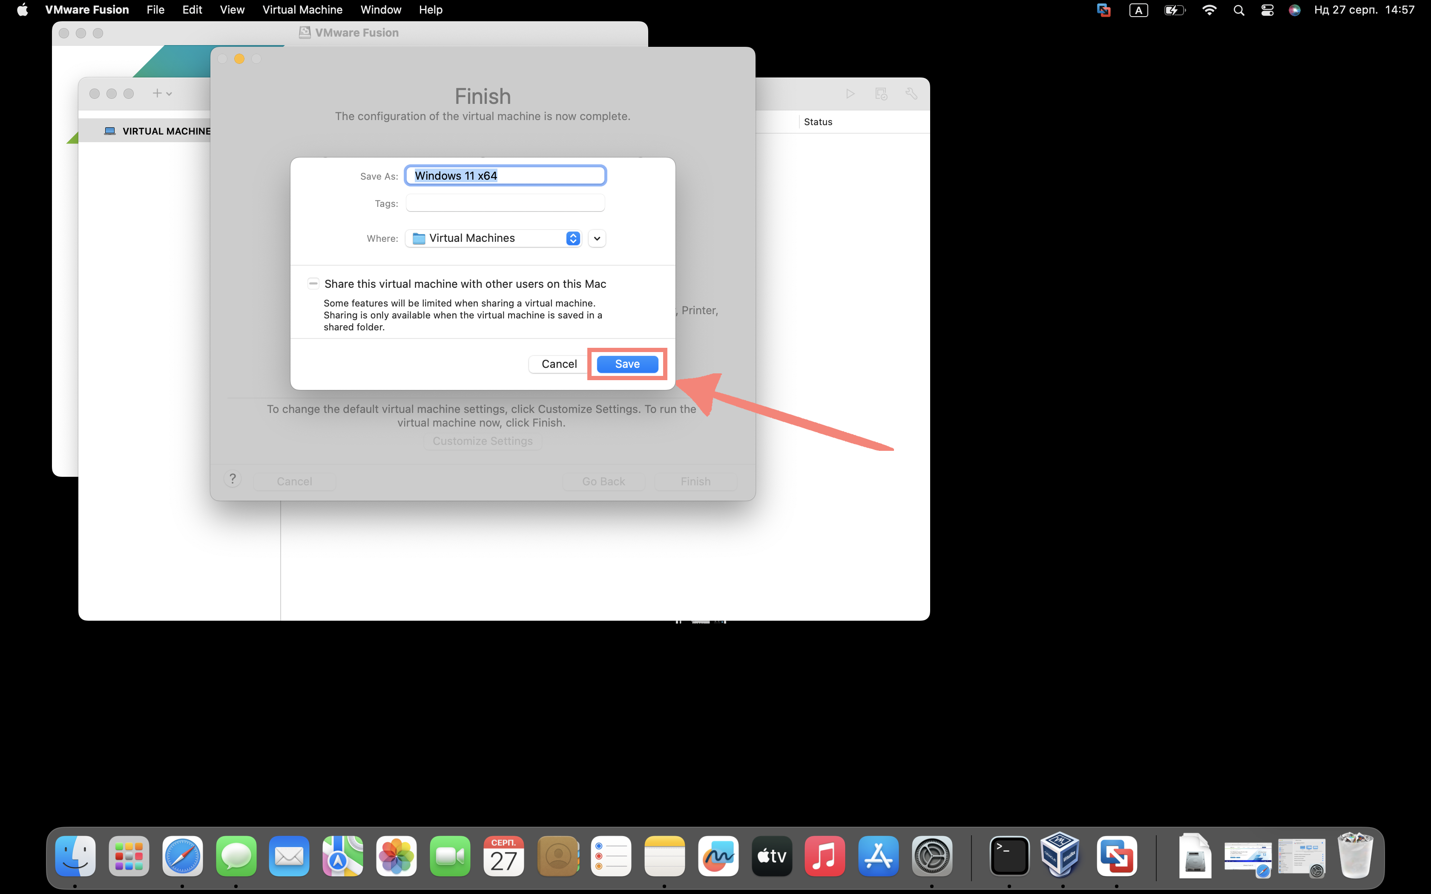Open the File menu
Screen dimensions: 1431x894
click(155, 9)
